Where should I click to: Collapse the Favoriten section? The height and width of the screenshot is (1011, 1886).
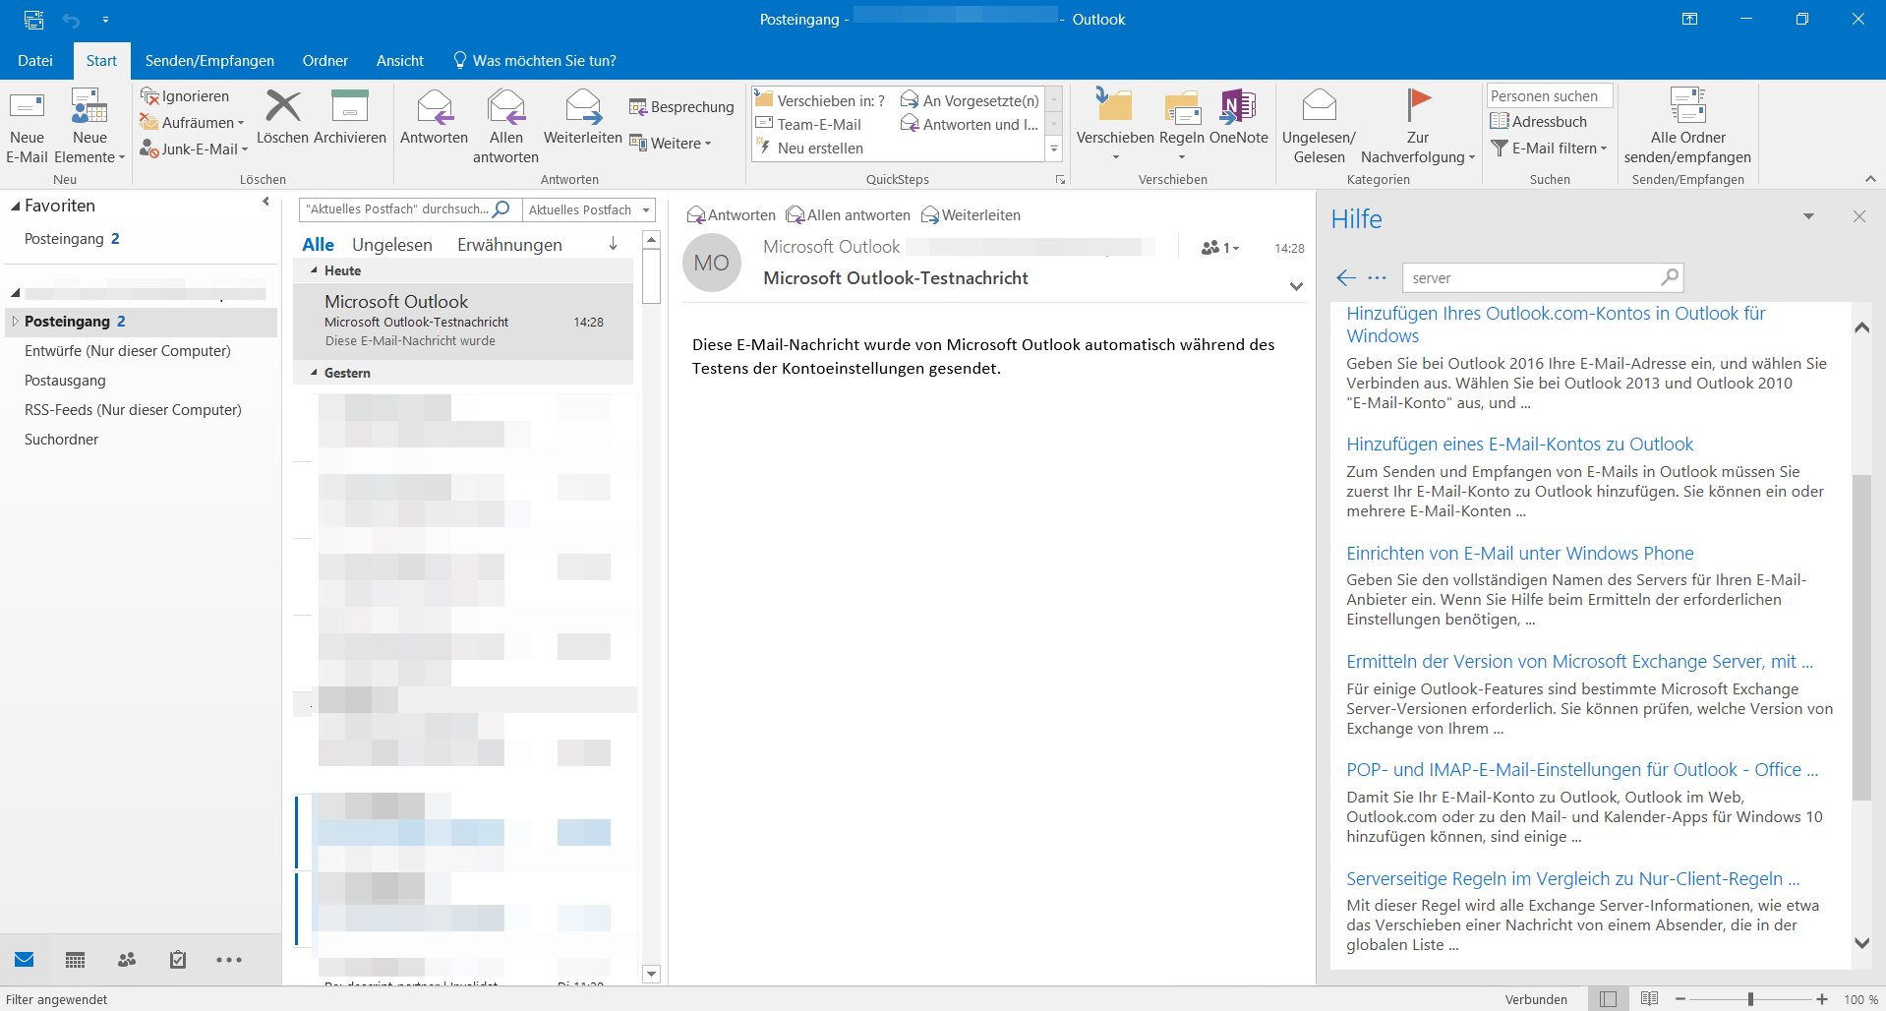point(16,206)
